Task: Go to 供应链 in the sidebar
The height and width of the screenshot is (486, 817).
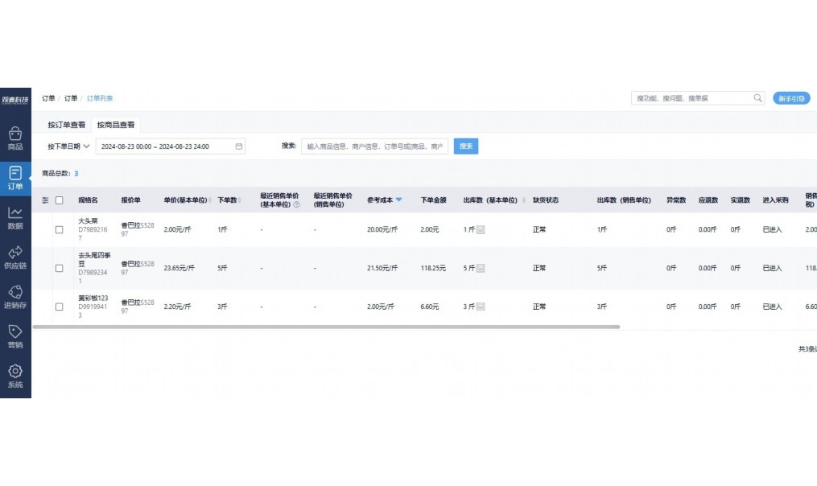Action: (15, 257)
